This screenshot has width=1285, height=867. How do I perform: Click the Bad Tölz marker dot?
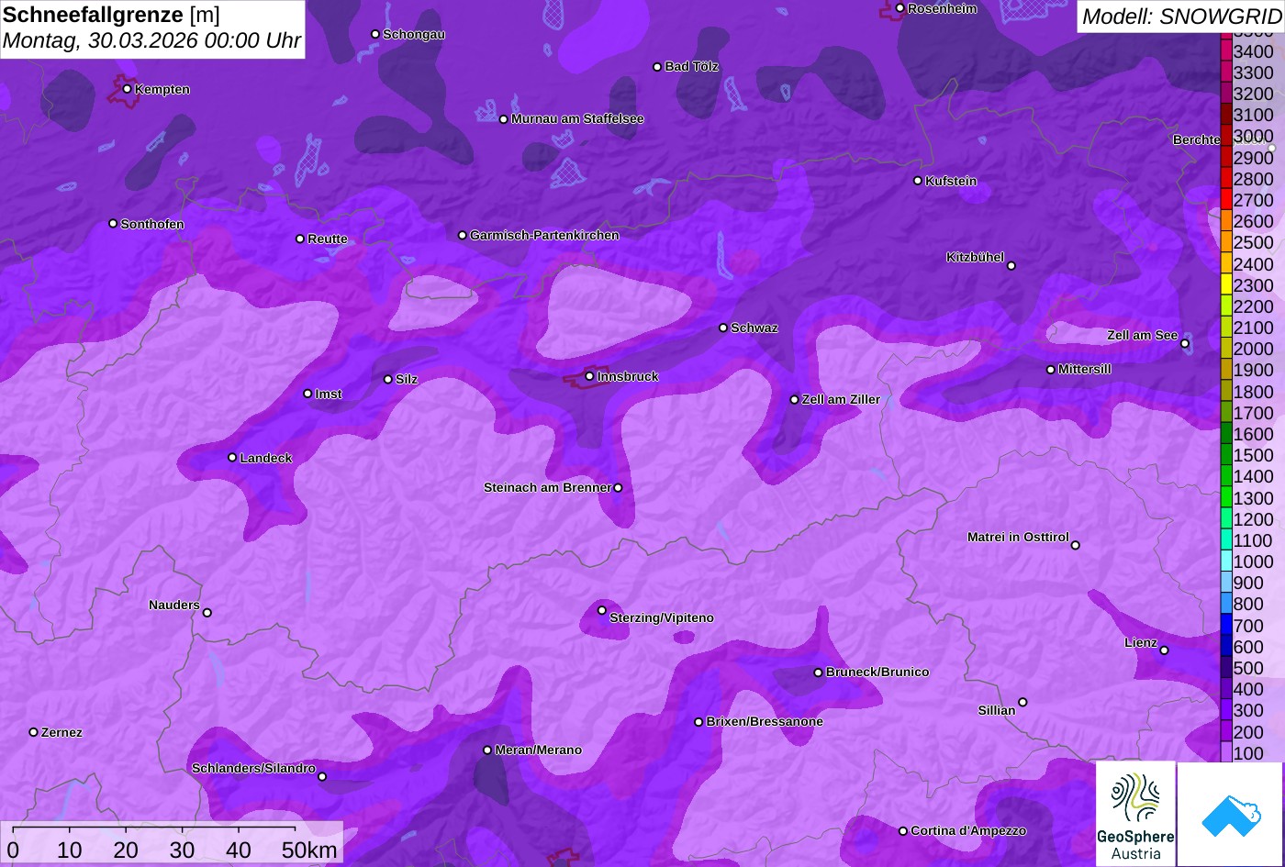pyautogui.click(x=657, y=66)
